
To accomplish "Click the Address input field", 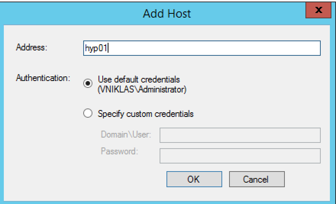I will (x=202, y=48).
